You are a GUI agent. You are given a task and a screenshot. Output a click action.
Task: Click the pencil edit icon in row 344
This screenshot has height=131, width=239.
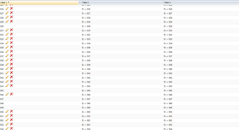[x=7, y=86]
